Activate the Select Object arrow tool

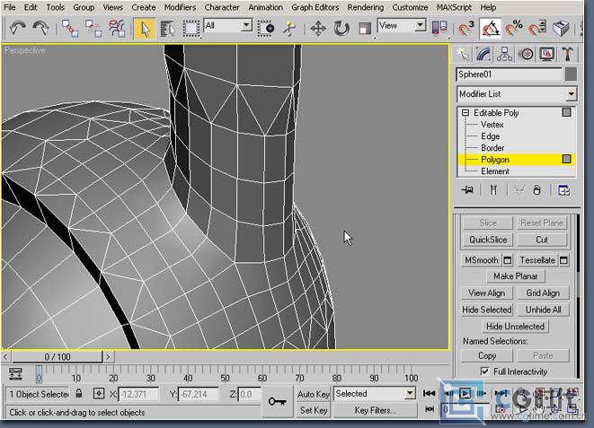(144, 29)
